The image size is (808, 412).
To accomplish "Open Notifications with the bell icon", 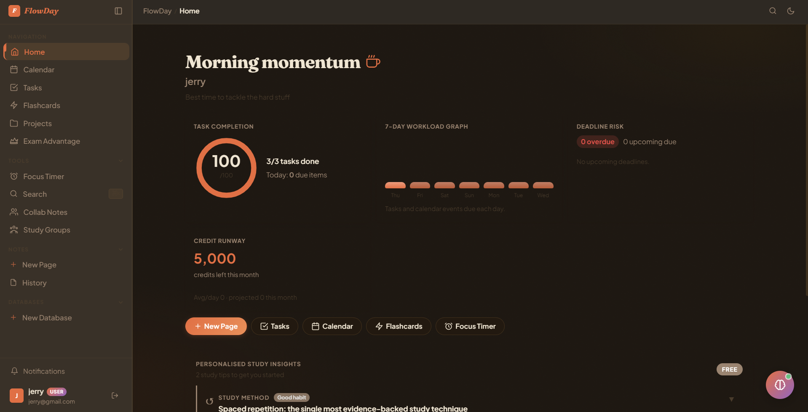I will tap(15, 371).
